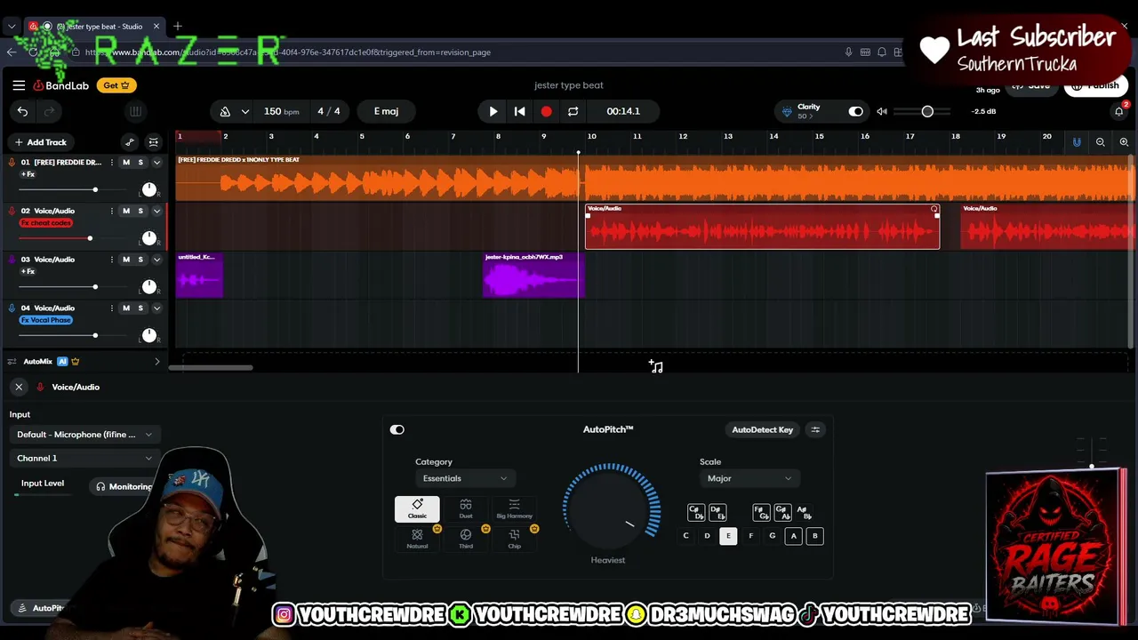Click the metronome icon
This screenshot has width=1138, height=640.
tap(225, 111)
